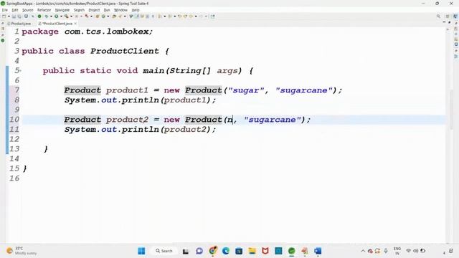This screenshot has height=258, width=459.
Task: Expand the New file dropdown arrow
Action: point(9,16)
